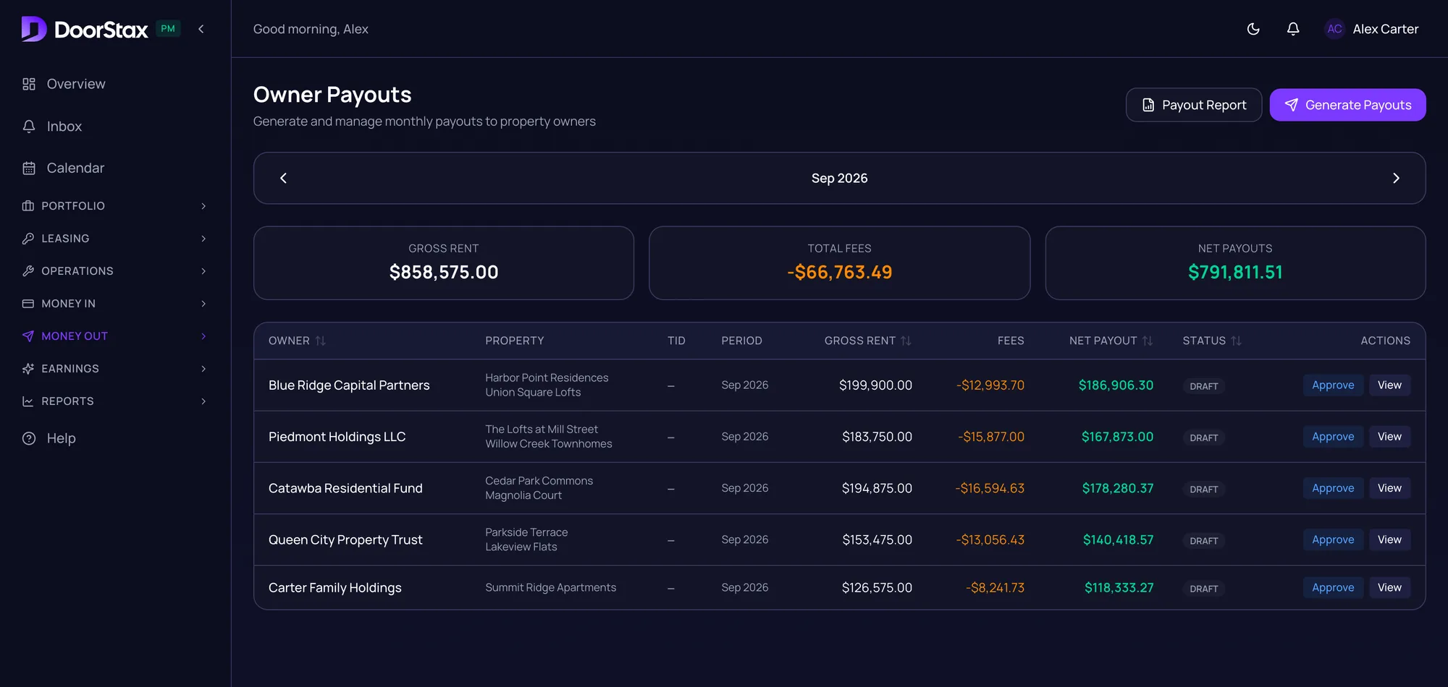
Task: Approve Queen City Property Trust payout
Action: point(1333,539)
